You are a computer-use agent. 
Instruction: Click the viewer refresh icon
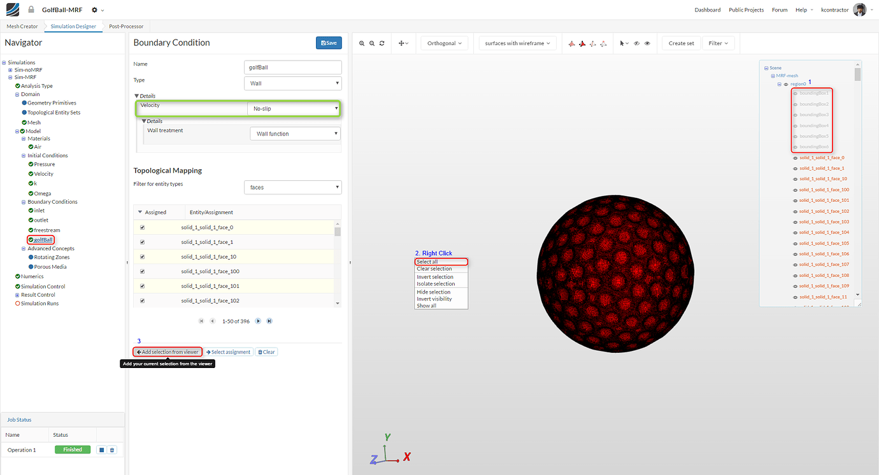click(x=382, y=43)
